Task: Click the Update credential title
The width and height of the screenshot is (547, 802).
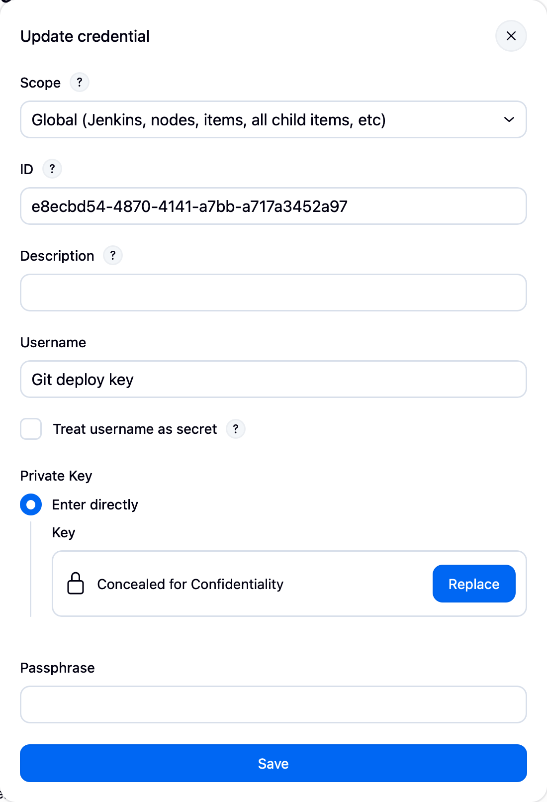Action: pos(85,36)
